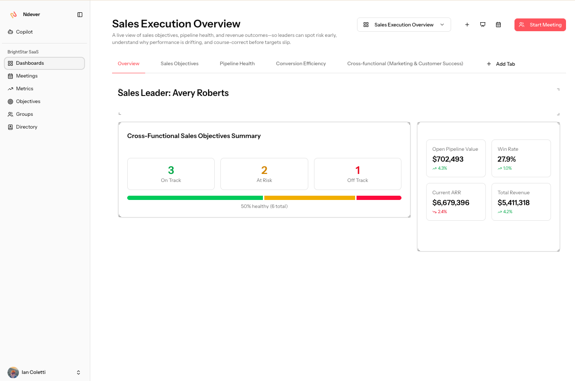This screenshot has width=575, height=381.
Task: Click the plus button beside the dashboard selector
Action: pos(467,24)
